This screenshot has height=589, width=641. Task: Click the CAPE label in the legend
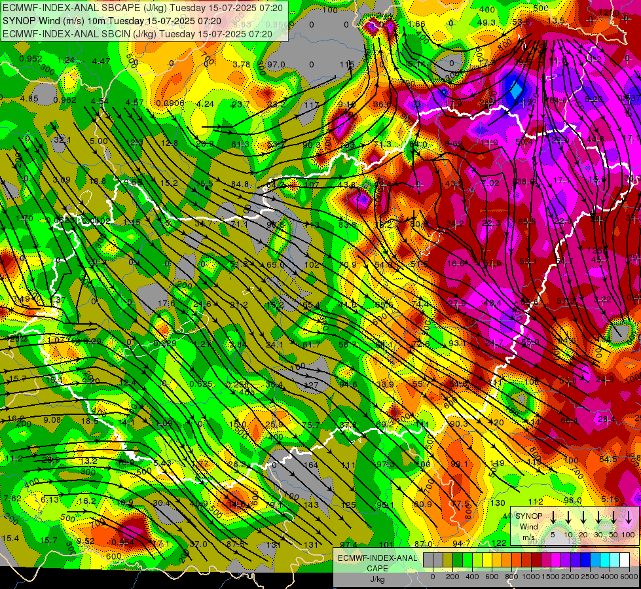pos(377,569)
